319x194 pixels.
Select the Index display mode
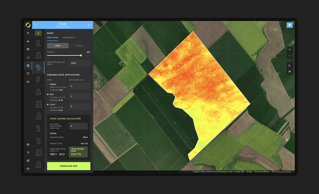click(x=57, y=46)
